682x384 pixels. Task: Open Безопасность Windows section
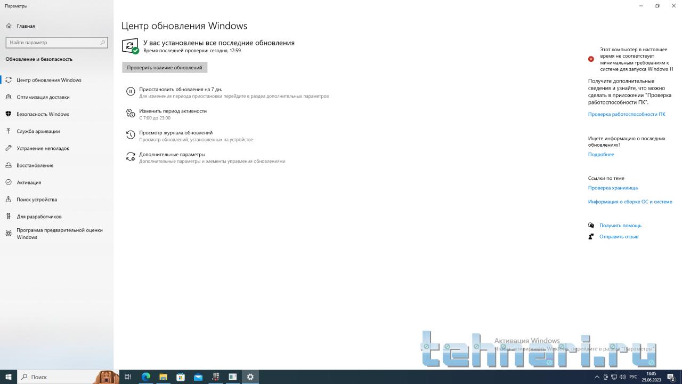tap(56, 114)
